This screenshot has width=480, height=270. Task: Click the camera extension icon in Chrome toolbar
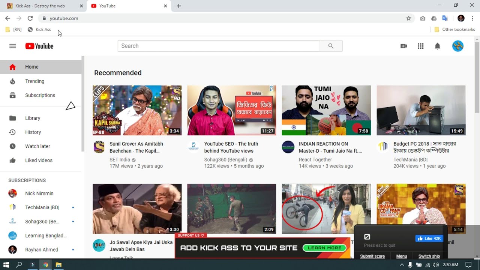423,18
